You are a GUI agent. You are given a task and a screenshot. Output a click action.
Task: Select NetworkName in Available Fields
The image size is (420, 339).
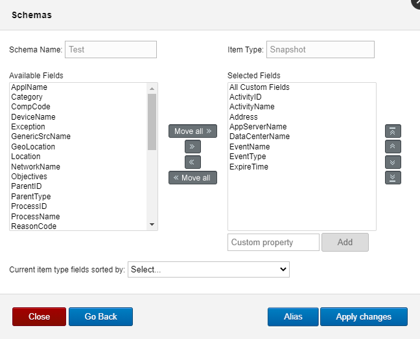coord(36,166)
